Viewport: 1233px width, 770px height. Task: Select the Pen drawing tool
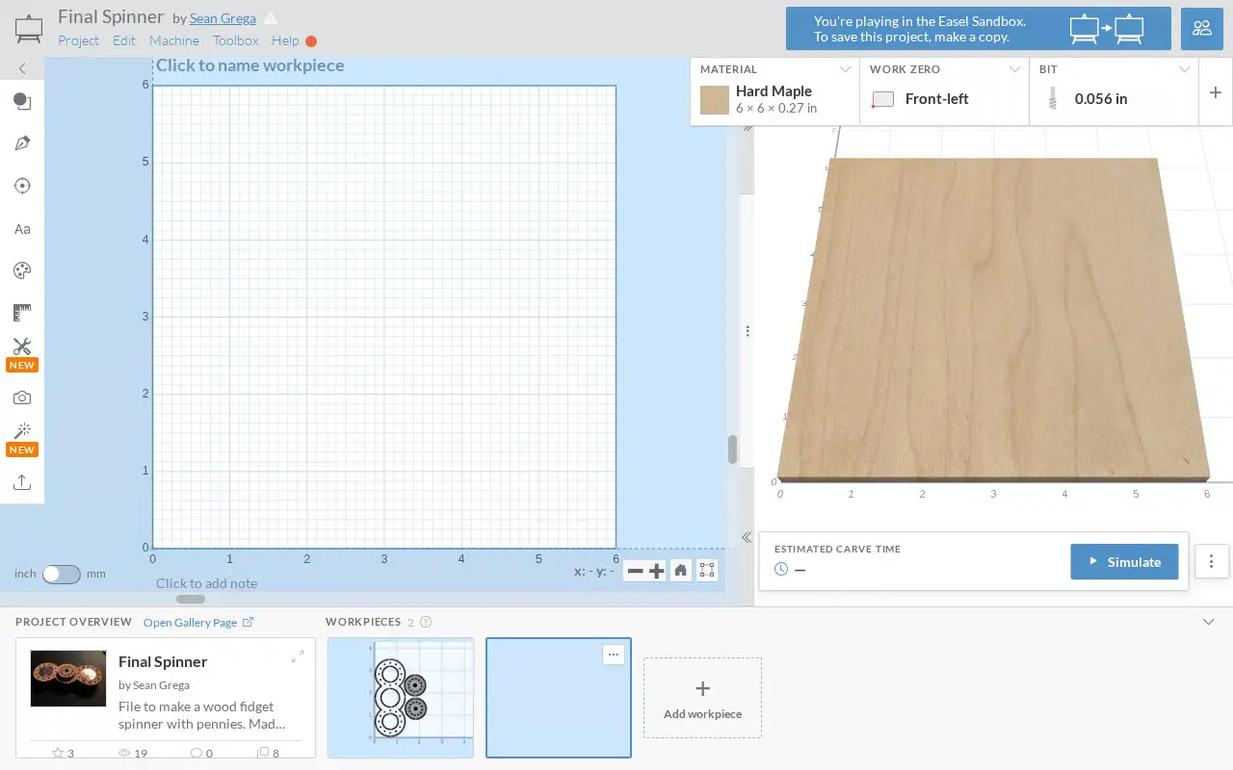click(22, 143)
